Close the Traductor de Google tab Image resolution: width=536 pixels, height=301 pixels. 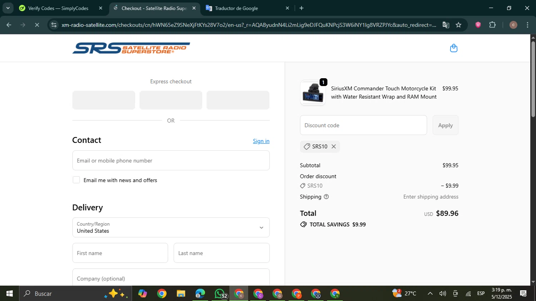[x=287, y=8]
